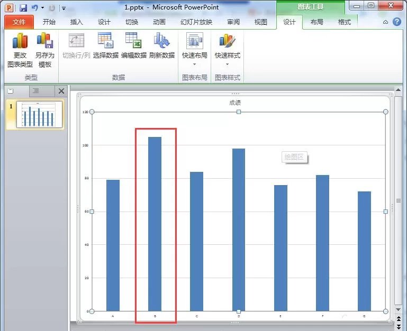Click Refresh Data (刷新数据) icon
The width and height of the screenshot is (407, 331).
coord(161,40)
